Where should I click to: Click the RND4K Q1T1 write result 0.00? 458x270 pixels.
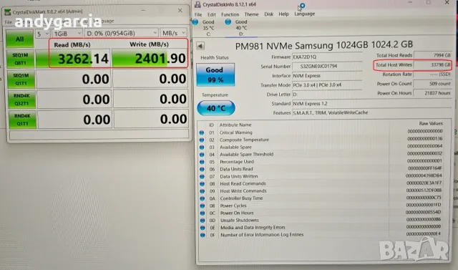tap(151, 119)
